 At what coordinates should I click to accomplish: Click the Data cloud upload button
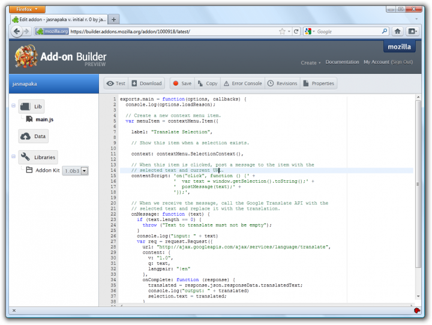(x=34, y=136)
